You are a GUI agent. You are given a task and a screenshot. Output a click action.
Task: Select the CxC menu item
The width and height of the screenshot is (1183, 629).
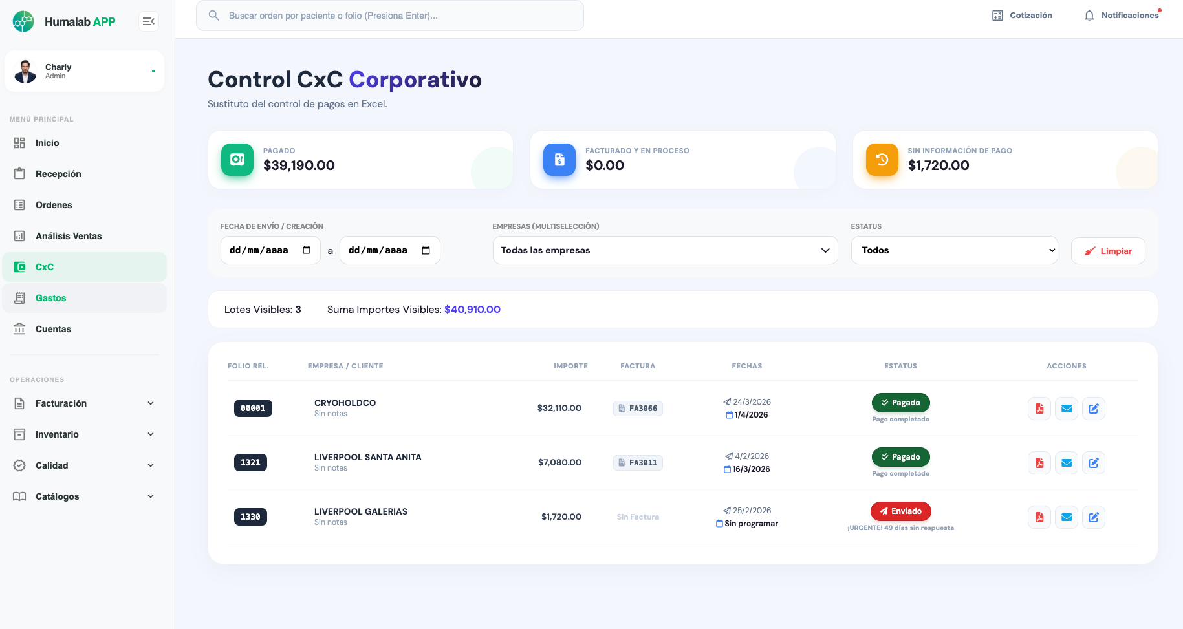click(x=84, y=267)
